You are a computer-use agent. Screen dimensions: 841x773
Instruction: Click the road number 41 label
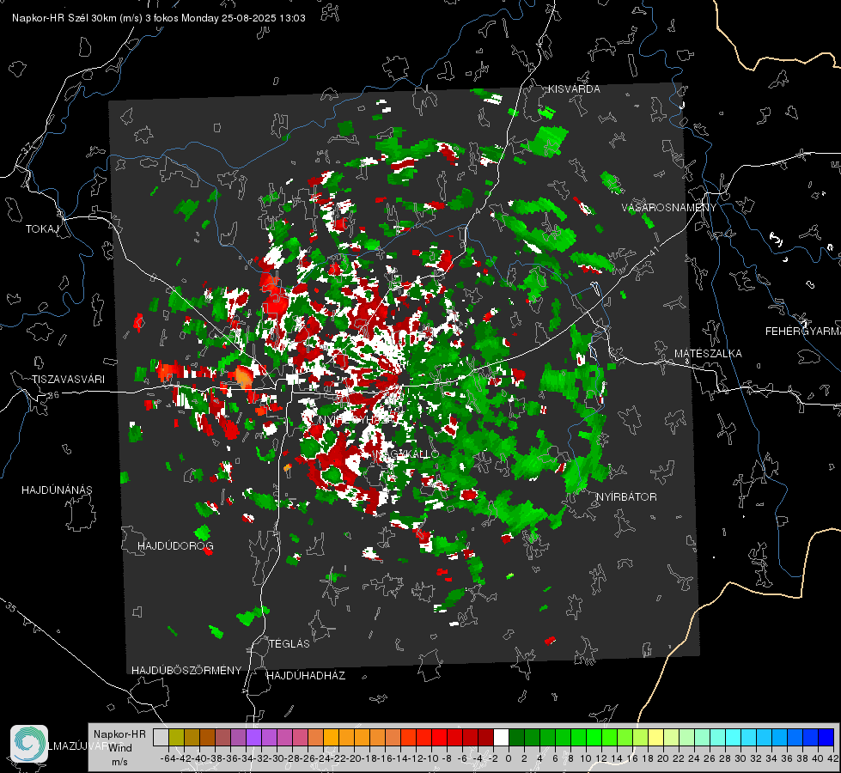point(652,251)
